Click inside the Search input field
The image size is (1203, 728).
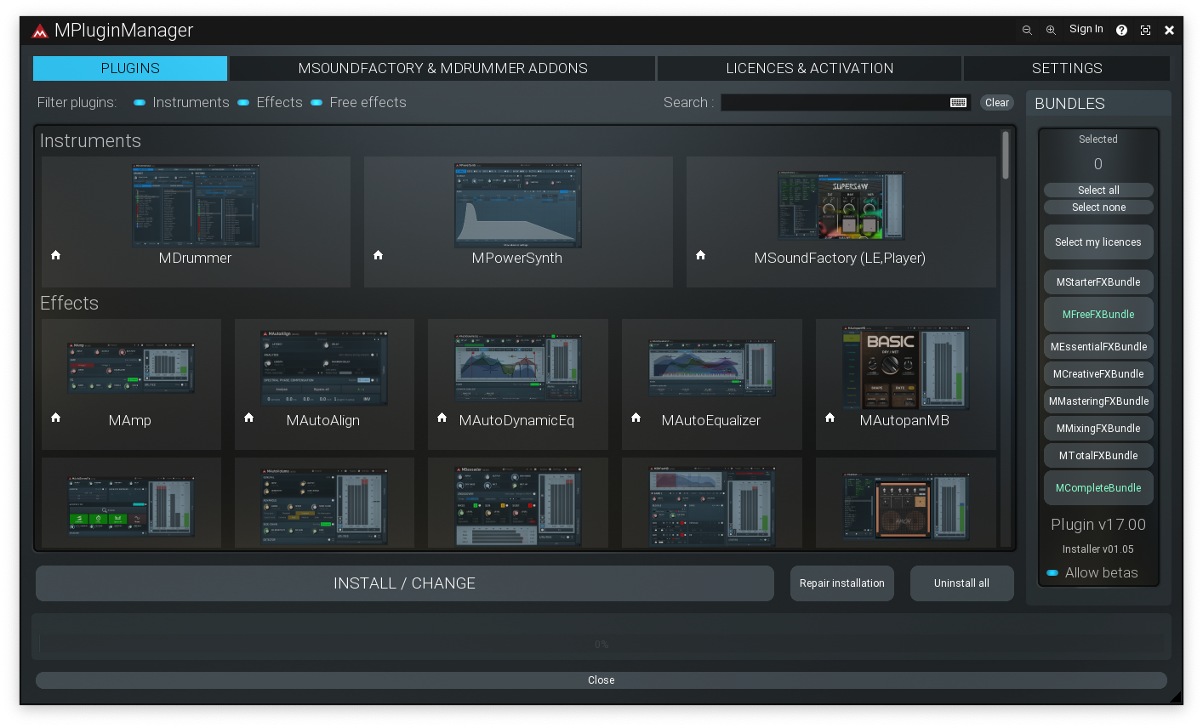click(834, 103)
